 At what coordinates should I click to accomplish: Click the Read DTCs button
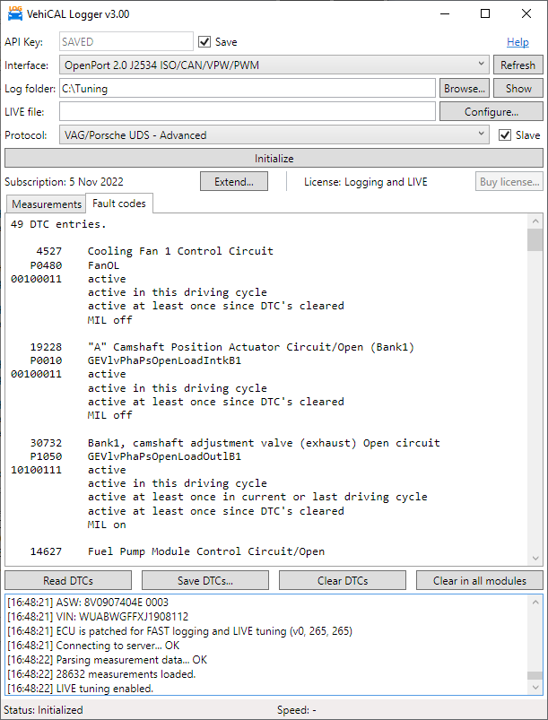pos(67,580)
